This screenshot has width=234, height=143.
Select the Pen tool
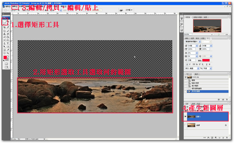pyautogui.click(x=4, y=44)
